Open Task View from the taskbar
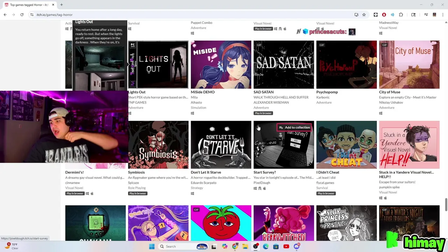Viewport: 448px width, 252px height. point(214,246)
